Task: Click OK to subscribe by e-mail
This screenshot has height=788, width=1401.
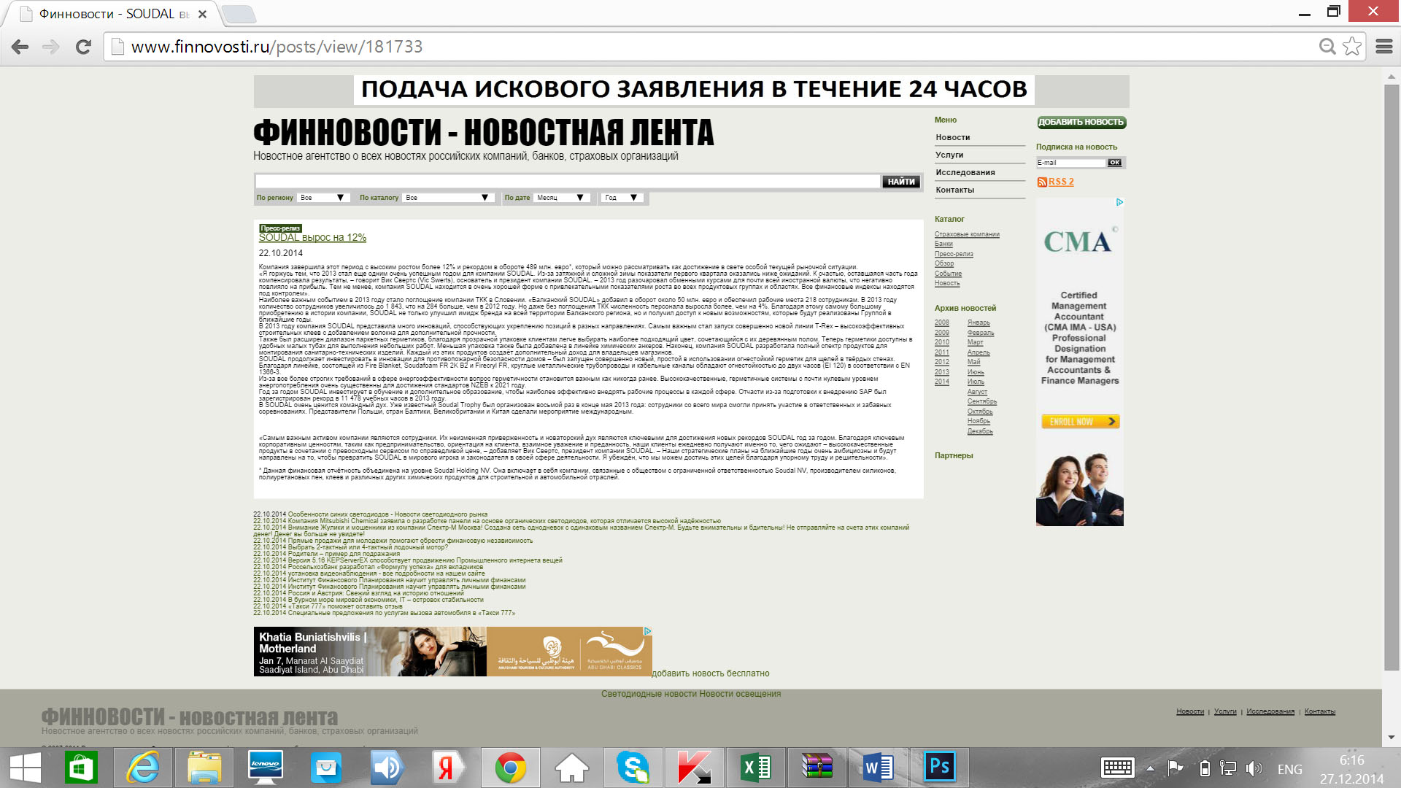Action: (x=1114, y=163)
